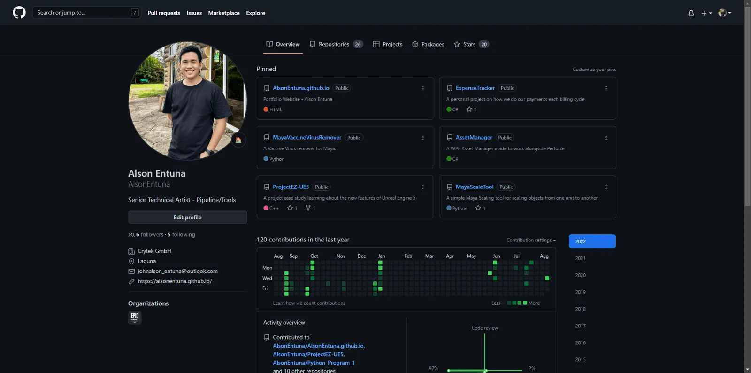The width and height of the screenshot is (751, 373).
Task: Click drag handle on MayaVaccineVirusRemover pin
Action: [423, 138]
